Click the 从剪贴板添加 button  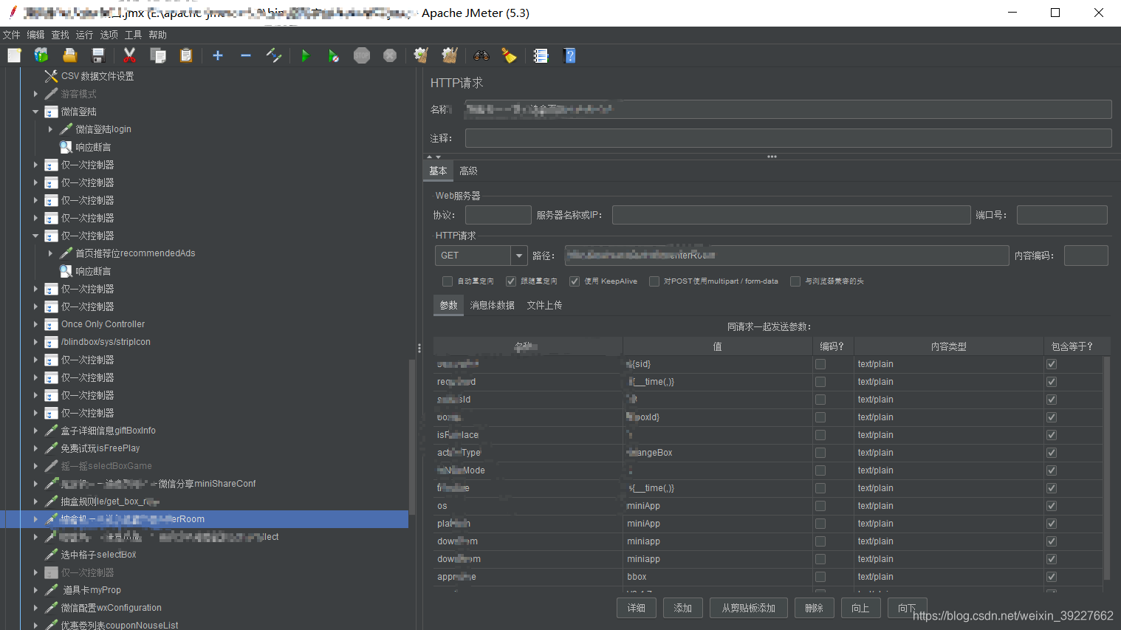pyautogui.click(x=749, y=608)
